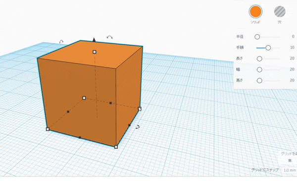Select the 長さ value field showing 20
Image resolution: width=297 pixels, height=181 pixels.
(x=292, y=59)
